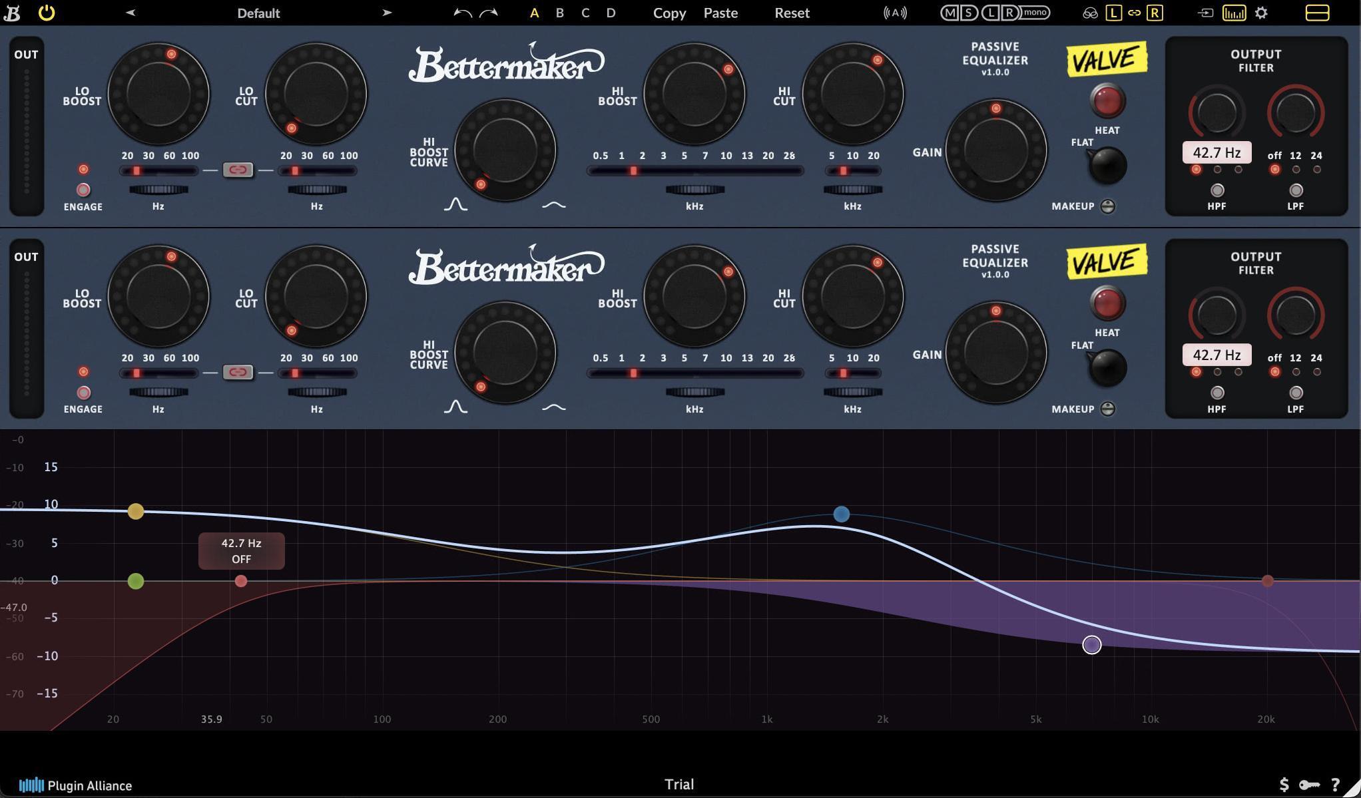1361x798 pixels.
Task: Click top channel HI BOOST kHz slider
Action: [694, 171]
